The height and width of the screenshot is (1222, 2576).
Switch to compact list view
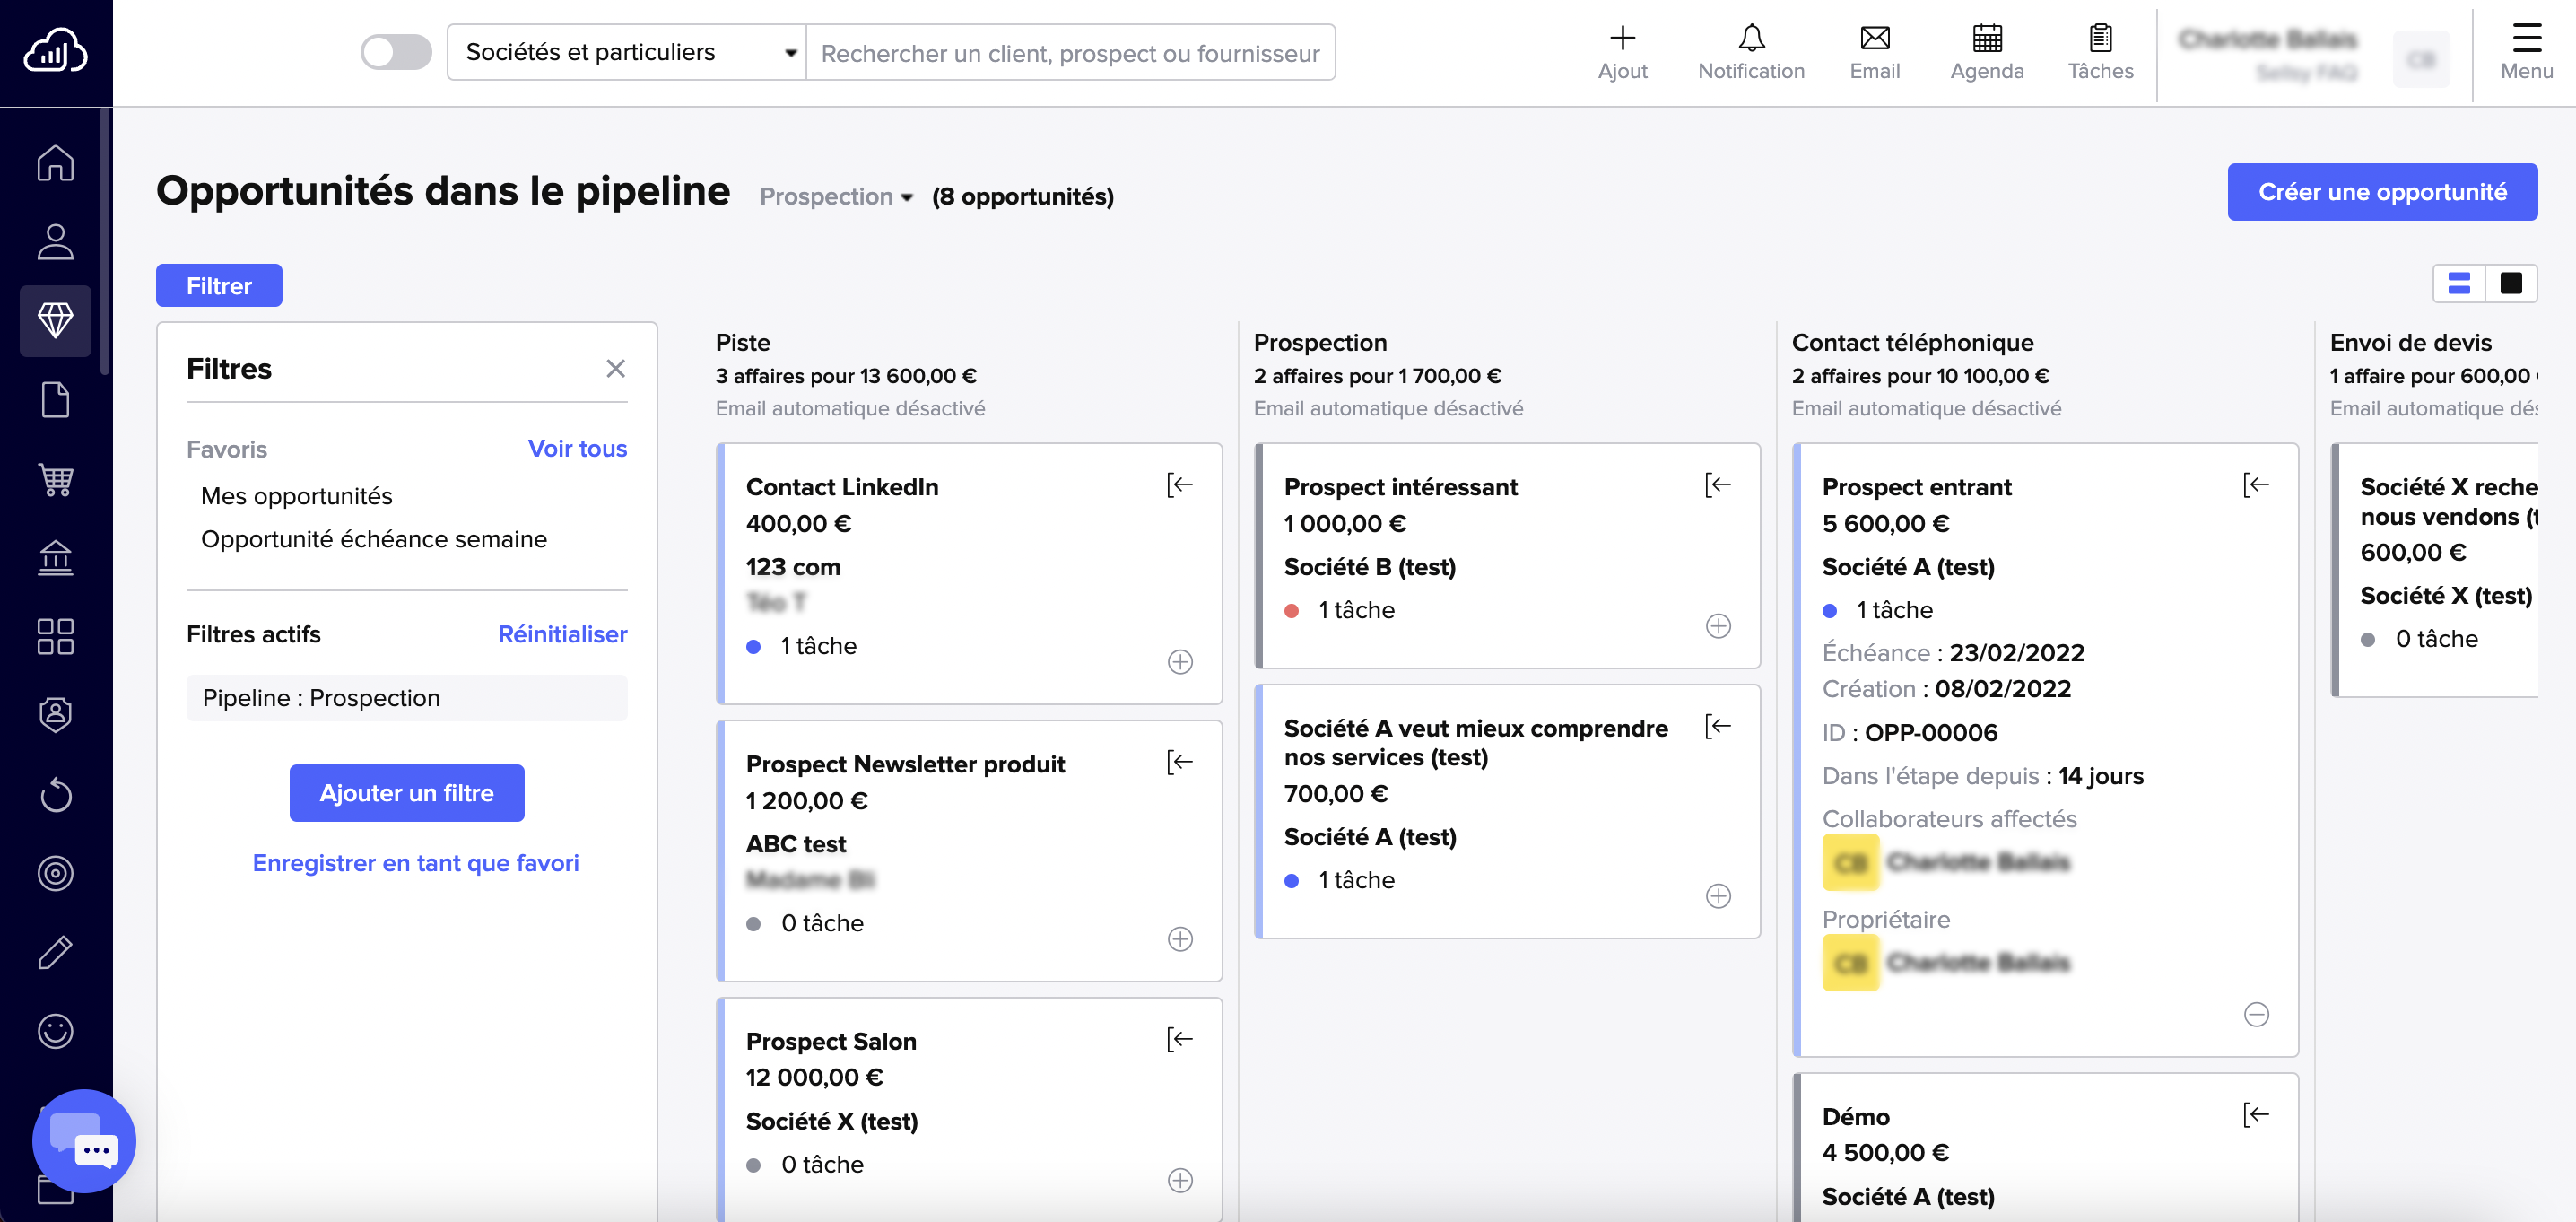(2459, 284)
